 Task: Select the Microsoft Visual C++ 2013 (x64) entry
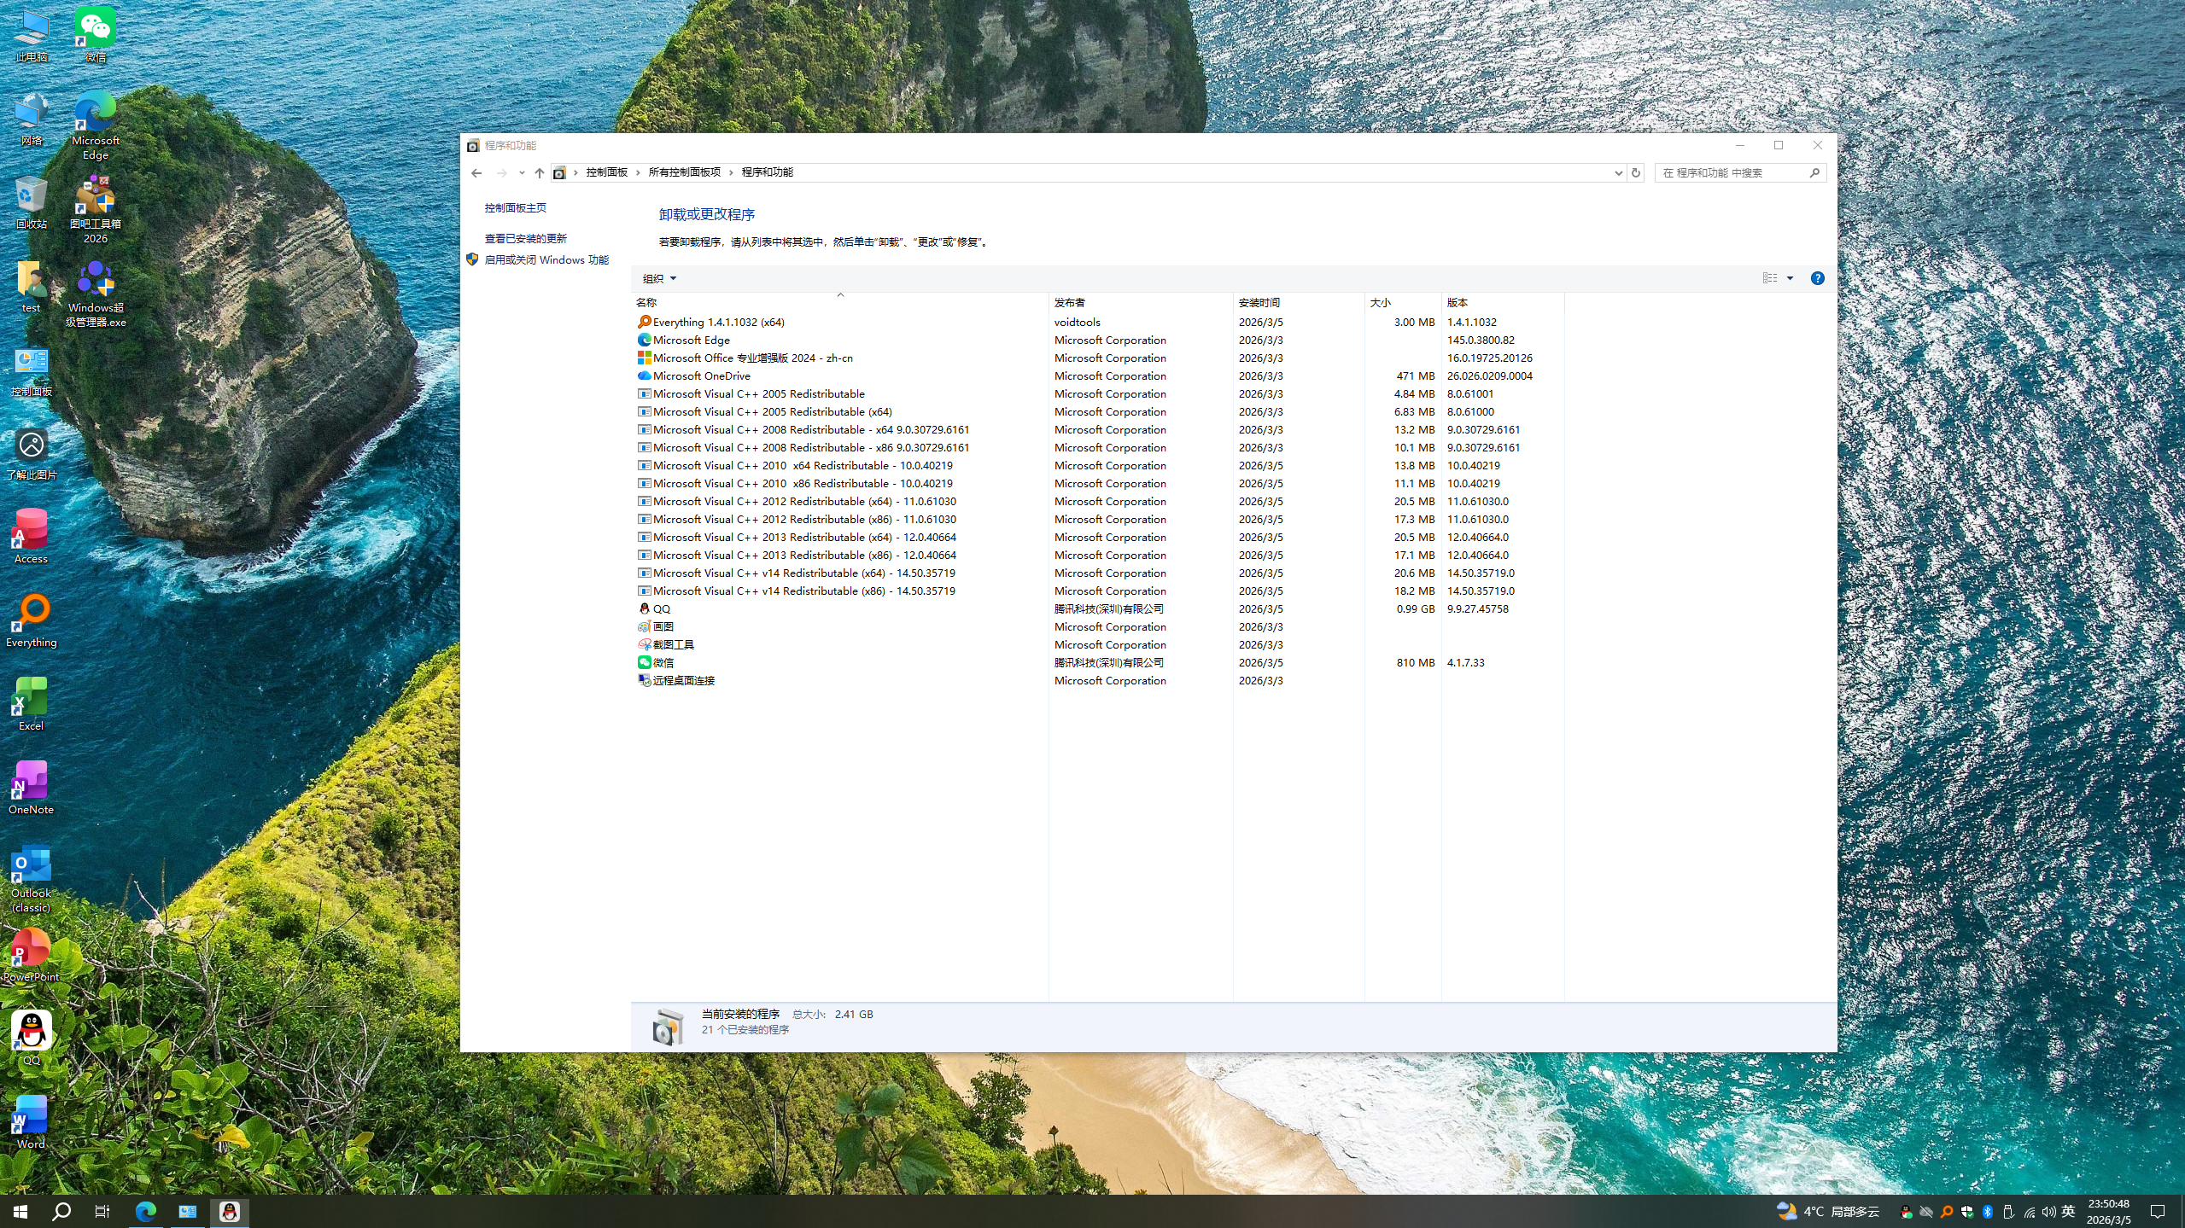click(803, 537)
